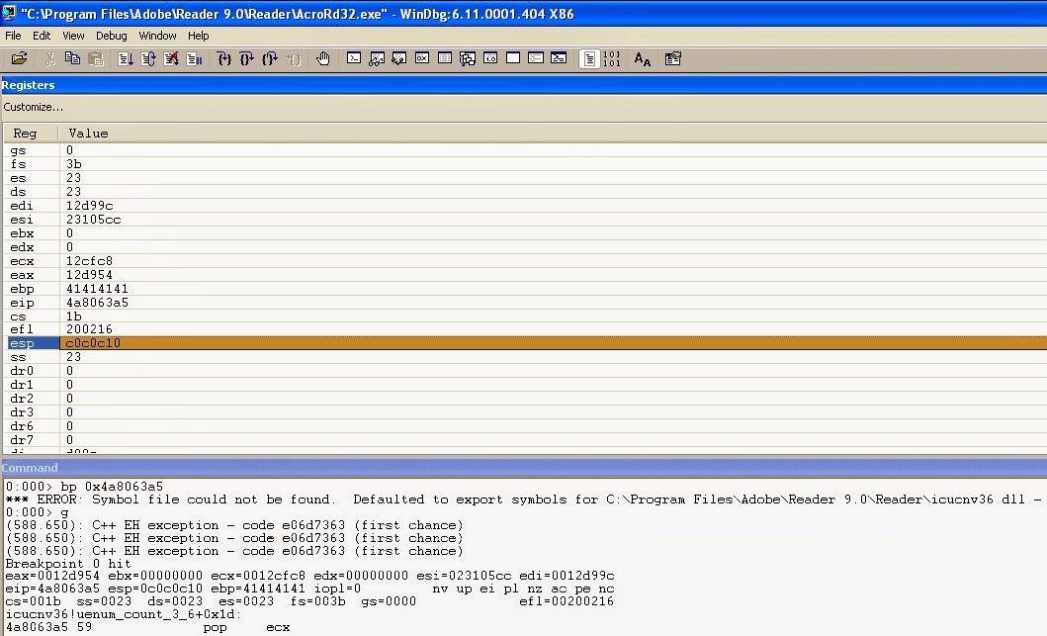
Task: Click the Step Into icon
Action: [x=224, y=59]
